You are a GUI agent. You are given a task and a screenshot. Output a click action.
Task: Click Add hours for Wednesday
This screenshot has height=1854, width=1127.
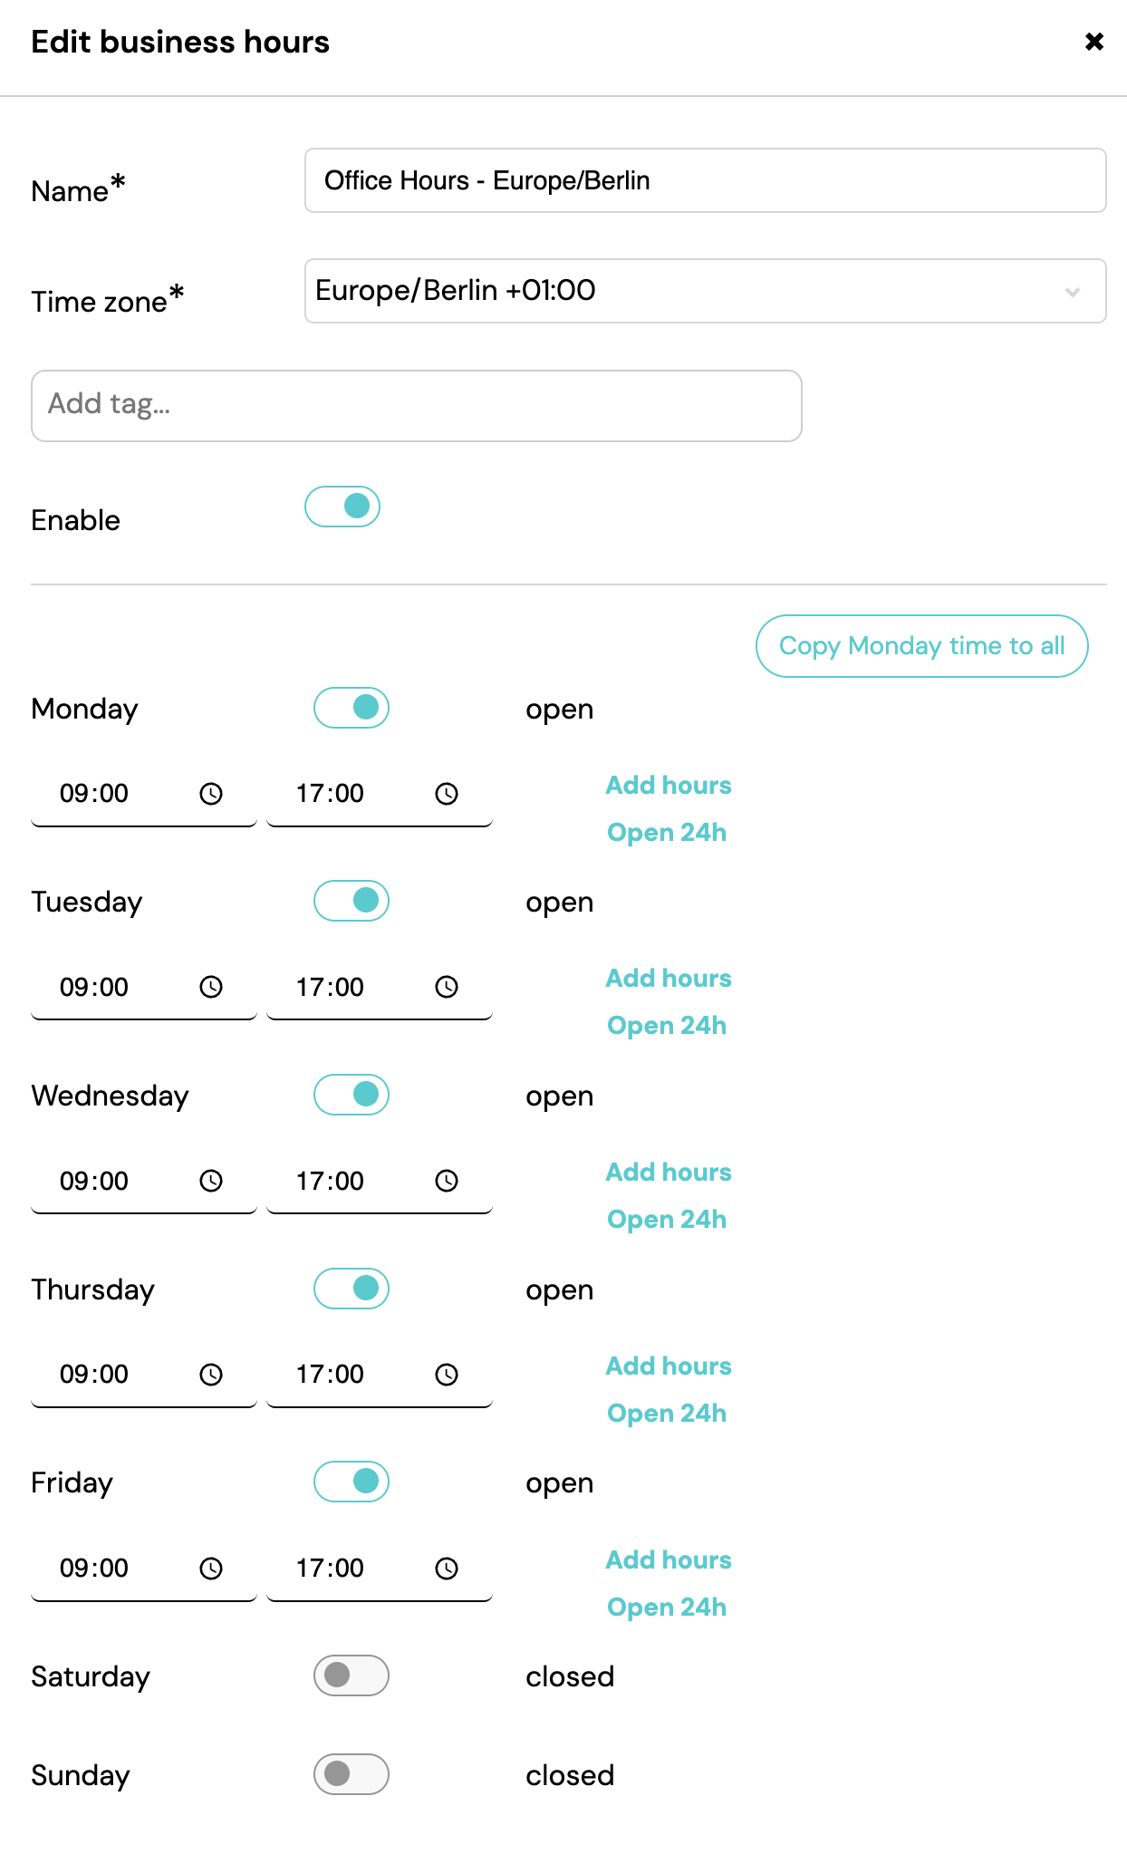pyautogui.click(x=669, y=1173)
